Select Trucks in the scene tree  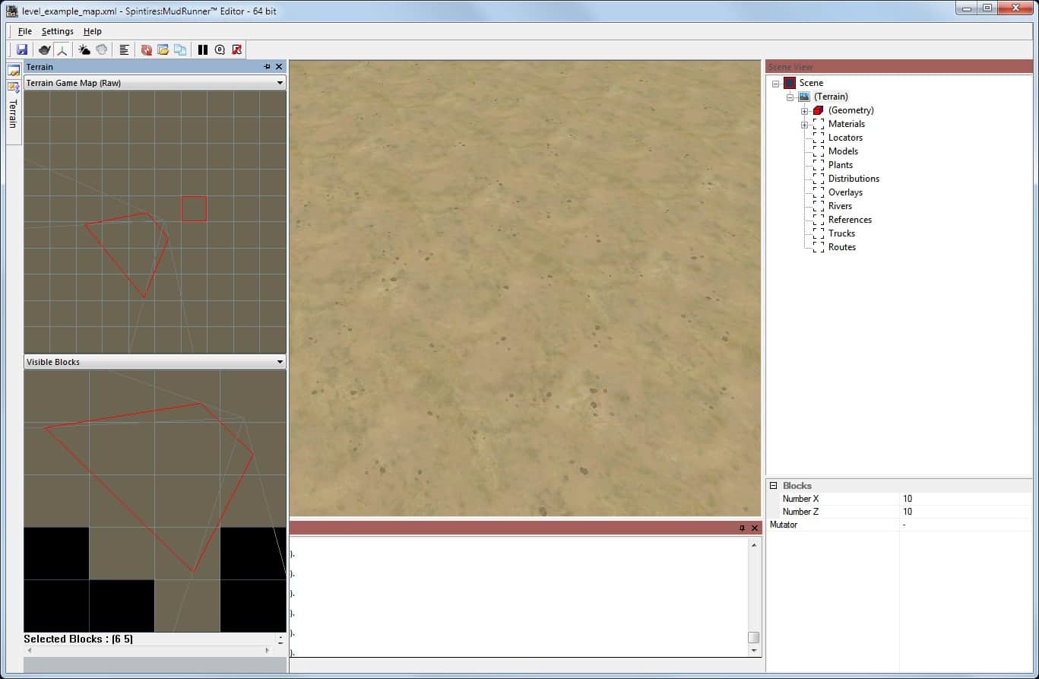(841, 233)
